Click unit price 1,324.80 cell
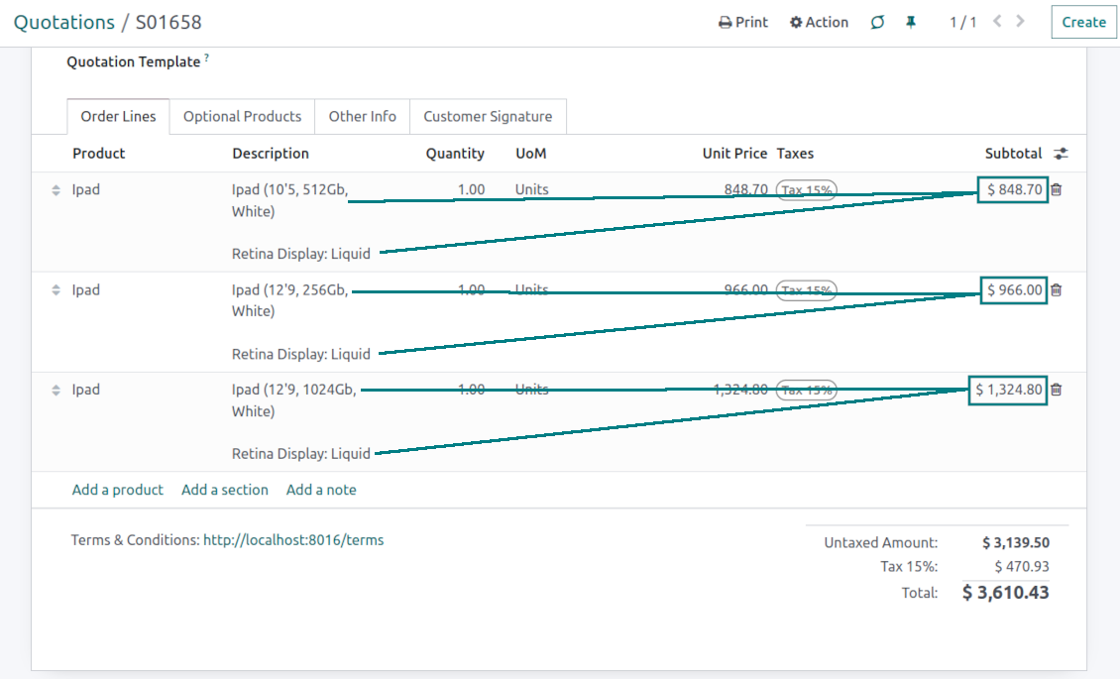Screen dimensions: 1120x679 740,390
